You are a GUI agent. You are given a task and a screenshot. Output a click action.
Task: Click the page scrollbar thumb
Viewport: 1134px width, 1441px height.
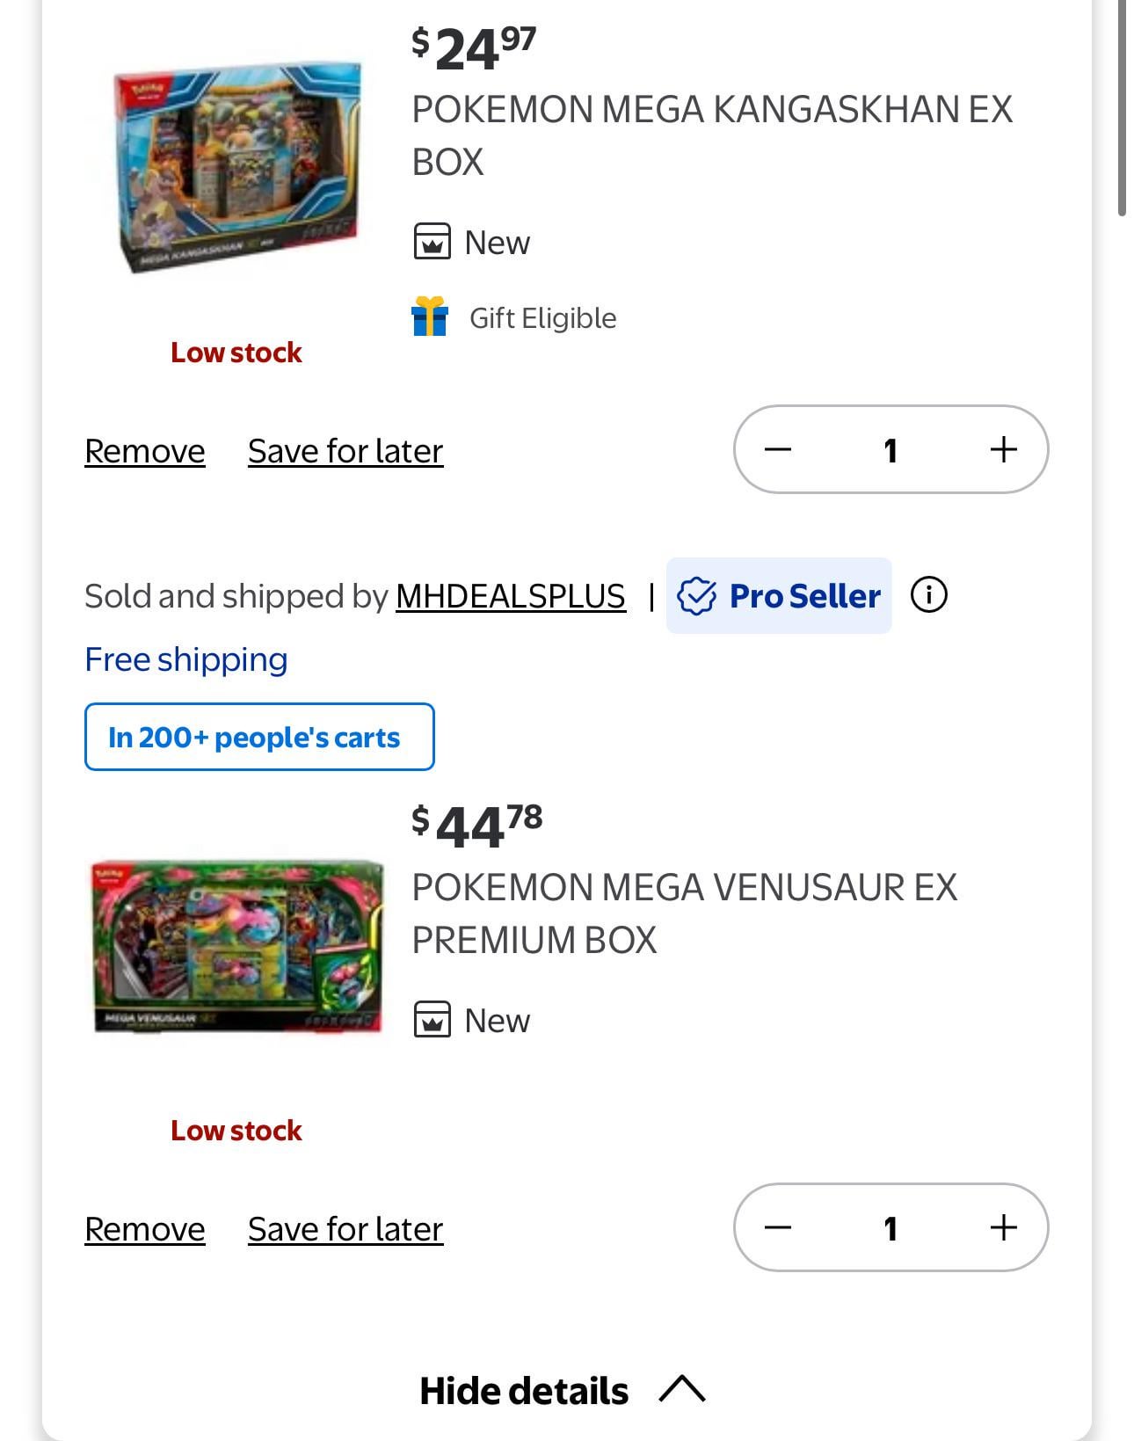(x=1123, y=107)
